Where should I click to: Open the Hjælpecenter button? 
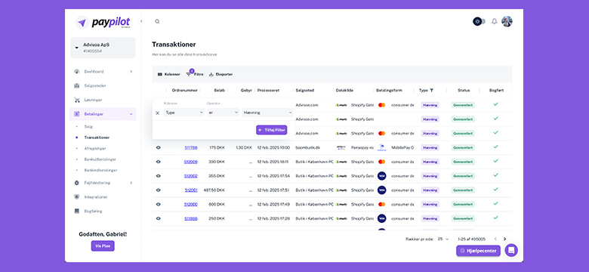point(478,251)
